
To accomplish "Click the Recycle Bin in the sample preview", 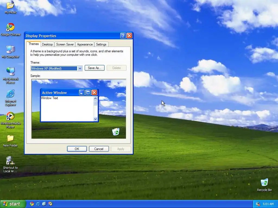I will coord(116,132).
